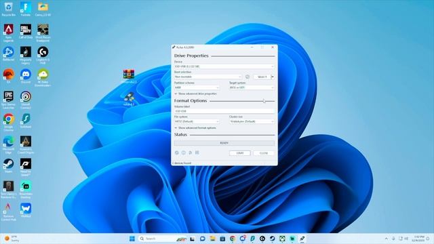The height and width of the screenshot is (244, 434).
Task: Open the Recycle Bin desktop icon
Action: (8, 9)
